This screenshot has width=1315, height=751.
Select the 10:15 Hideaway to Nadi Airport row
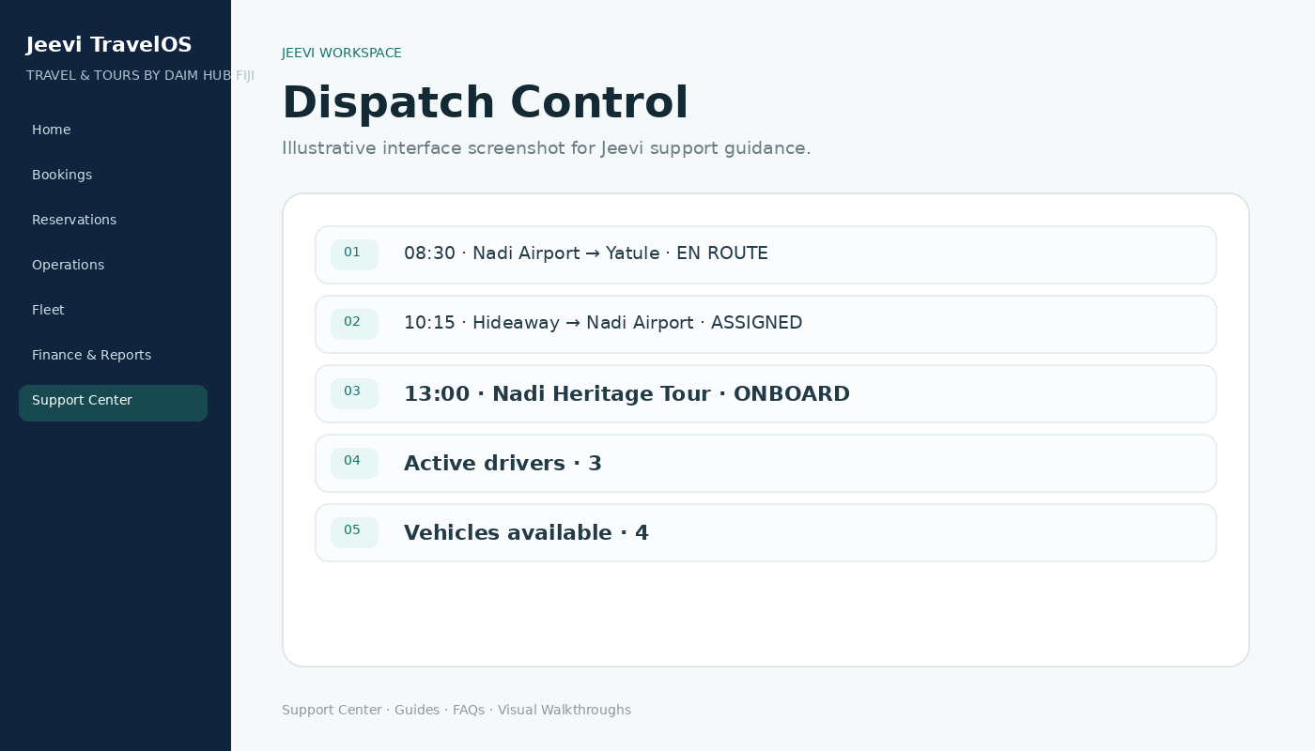766,324
